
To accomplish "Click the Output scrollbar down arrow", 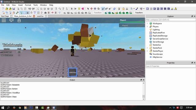I will coord(144,99).
